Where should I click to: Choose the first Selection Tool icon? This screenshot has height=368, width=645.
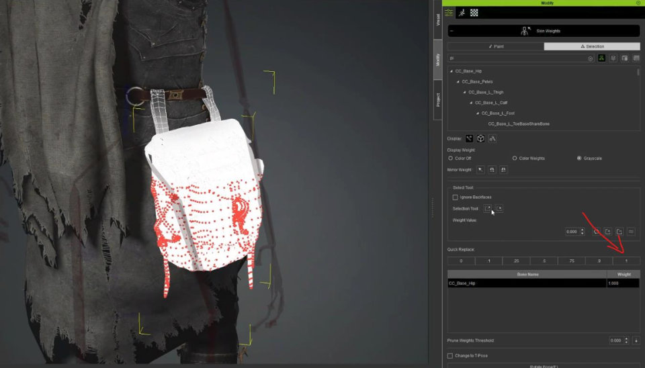click(488, 208)
